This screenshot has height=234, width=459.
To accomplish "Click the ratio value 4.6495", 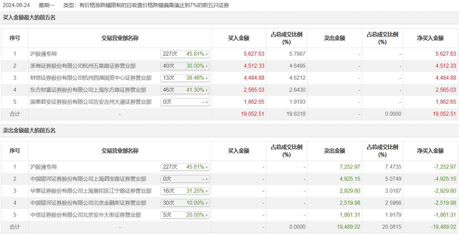I will (x=297, y=66).
